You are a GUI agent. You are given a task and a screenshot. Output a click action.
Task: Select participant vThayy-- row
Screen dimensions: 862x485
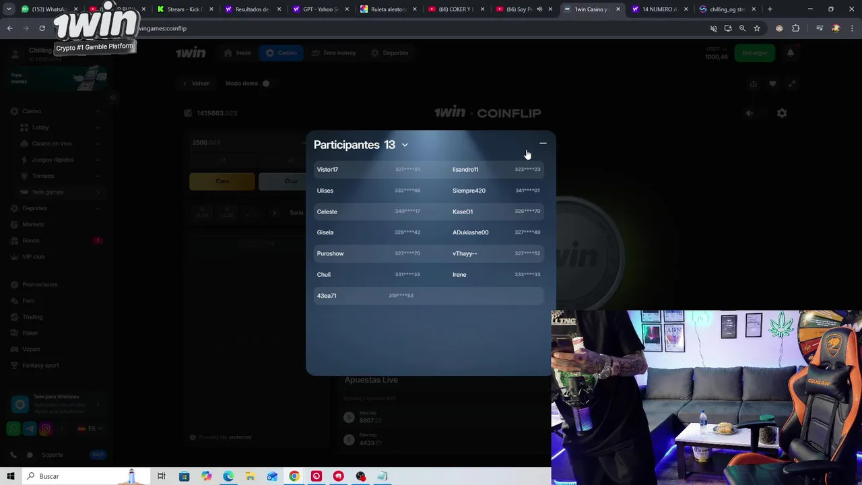(x=496, y=253)
